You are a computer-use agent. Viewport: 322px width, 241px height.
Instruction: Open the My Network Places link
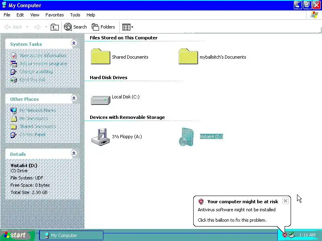tap(37, 111)
